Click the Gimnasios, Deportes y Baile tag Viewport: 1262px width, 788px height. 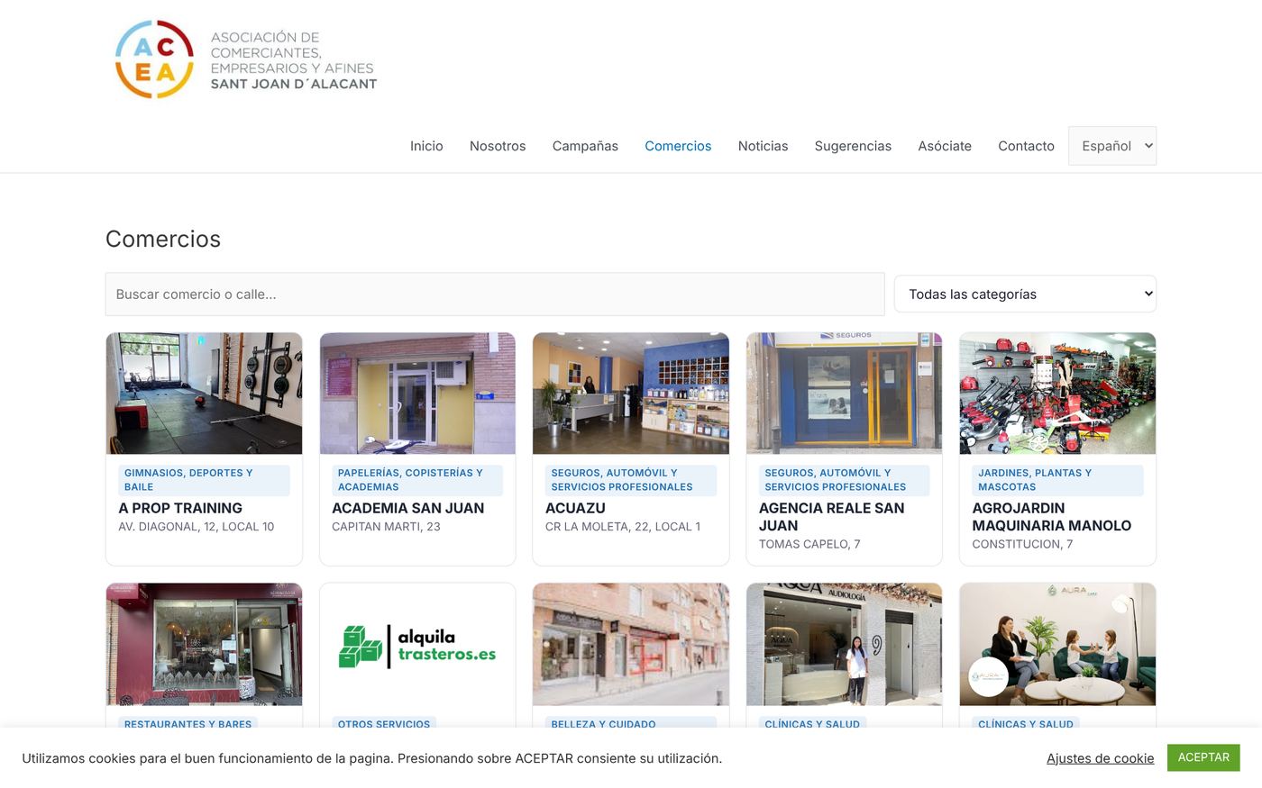coord(204,480)
